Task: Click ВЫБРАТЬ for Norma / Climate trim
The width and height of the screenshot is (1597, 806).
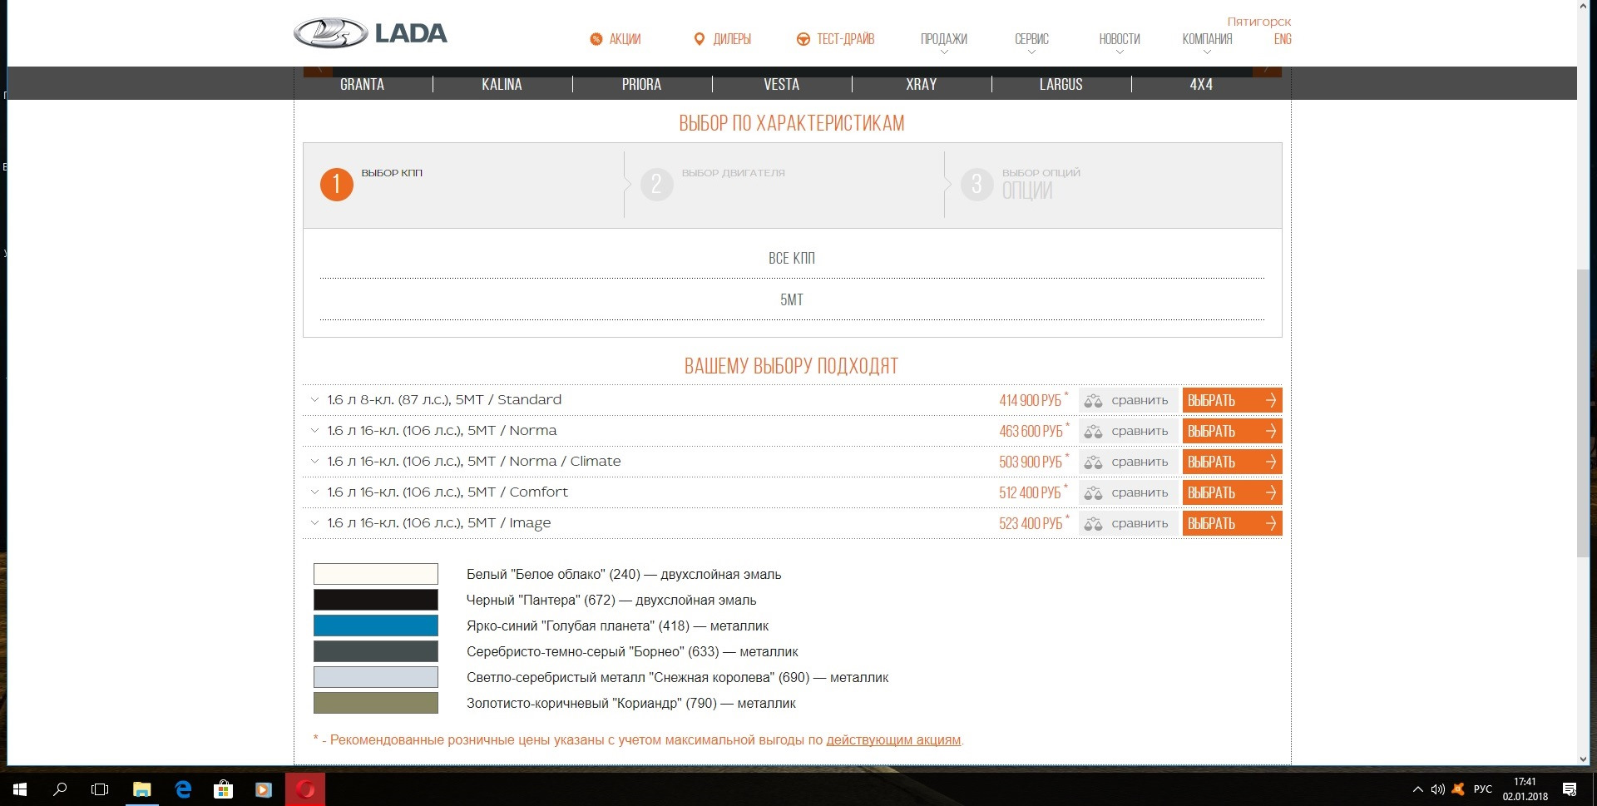Action: (x=1232, y=462)
